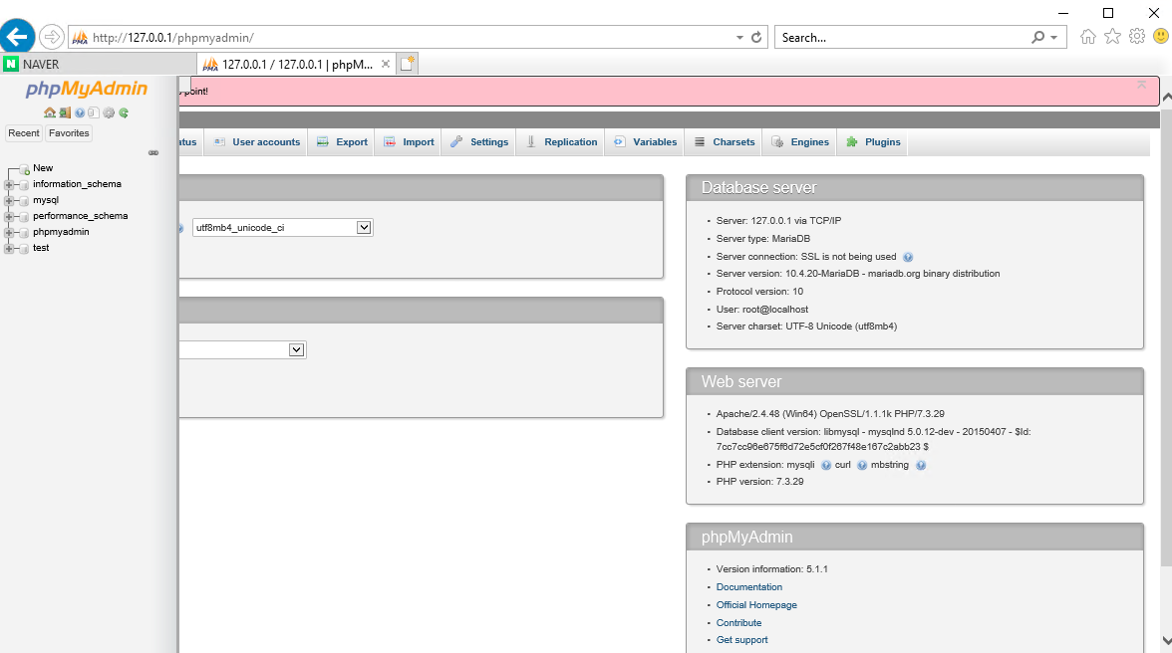This screenshot has width=1172, height=653.
Task: Click the page scrollbar up arrow
Action: pos(1166,97)
